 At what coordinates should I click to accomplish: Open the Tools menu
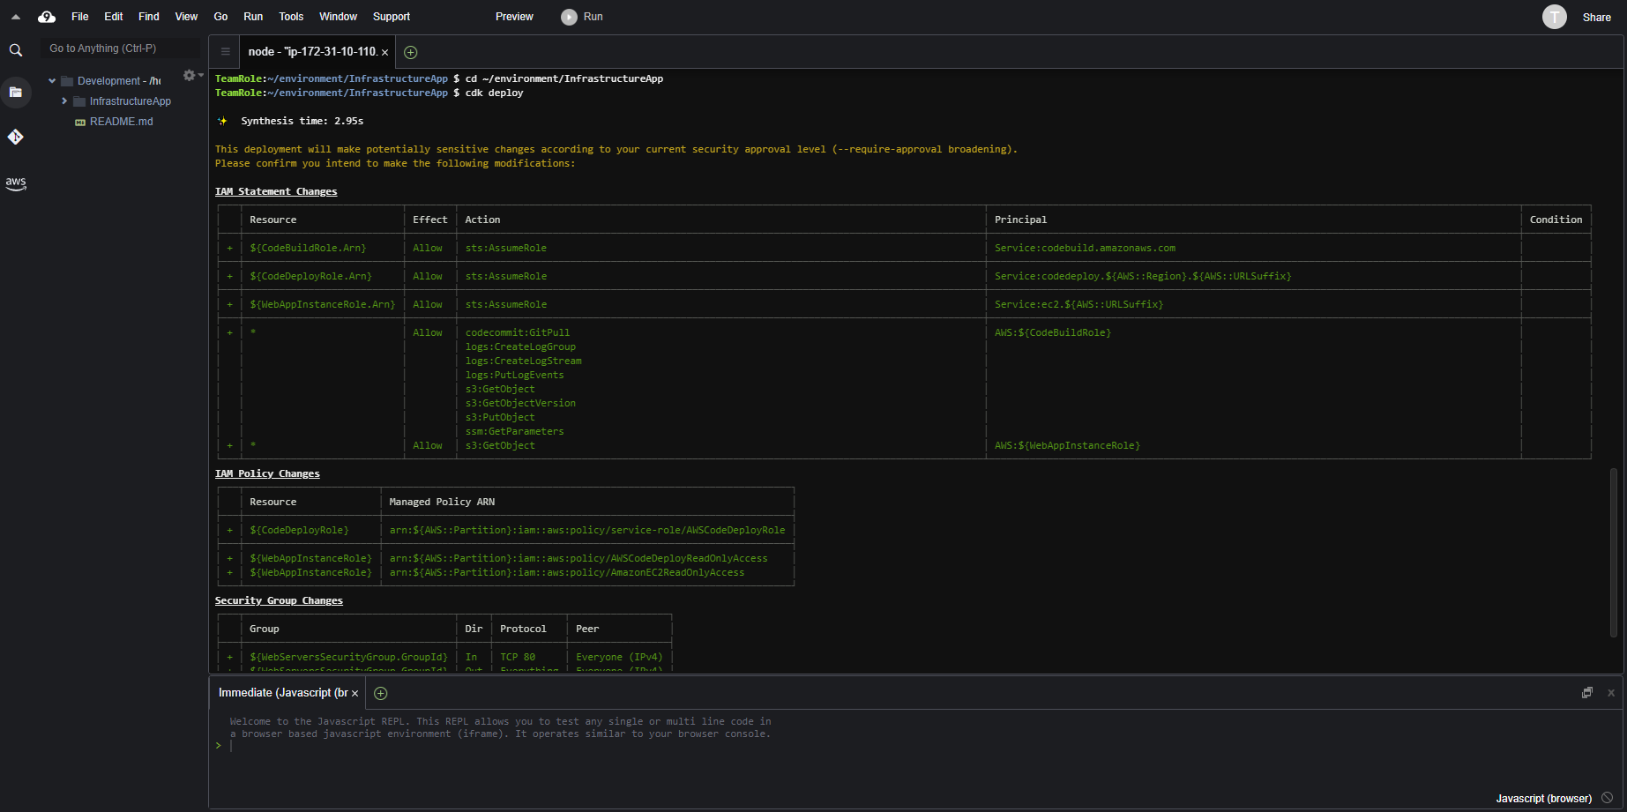coord(291,17)
